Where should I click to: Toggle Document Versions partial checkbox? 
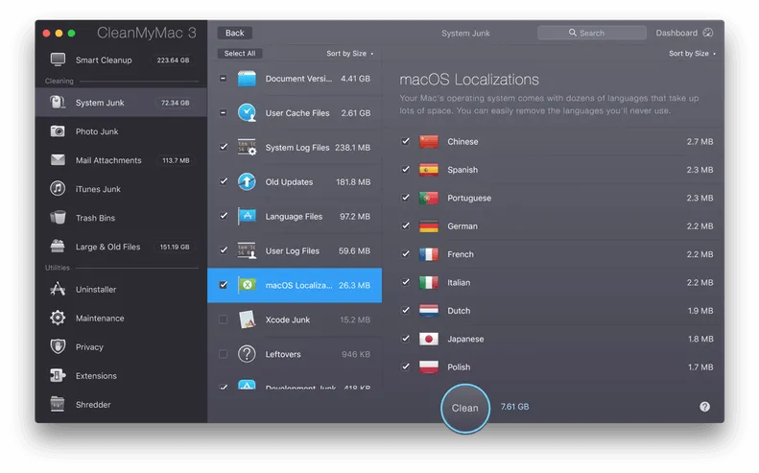coord(224,78)
